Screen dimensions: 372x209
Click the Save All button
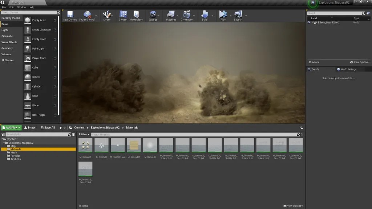click(48, 128)
